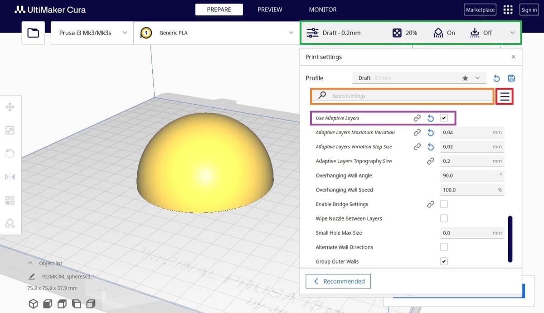Click link icon for Adaptive Layers Maximum Variation

point(417,132)
